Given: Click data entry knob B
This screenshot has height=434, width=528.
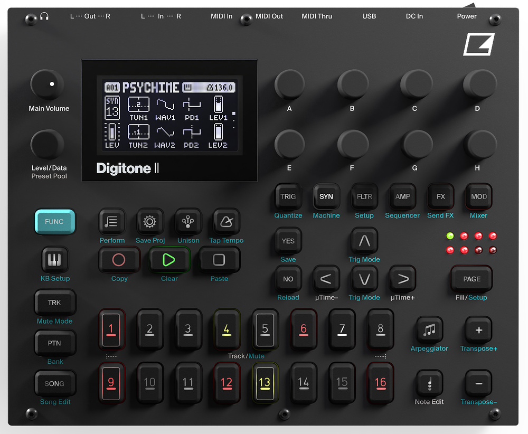Looking at the screenshot, I should point(352,85).
